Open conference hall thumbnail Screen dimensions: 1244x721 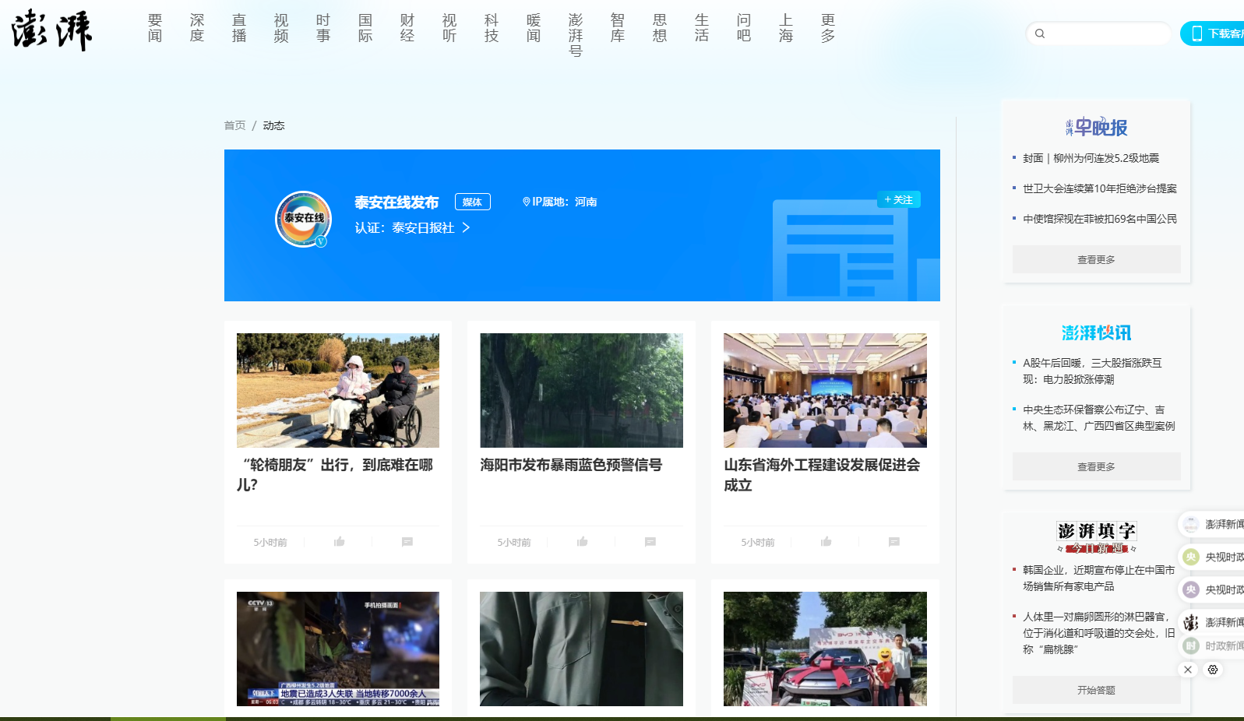click(x=825, y=390)
